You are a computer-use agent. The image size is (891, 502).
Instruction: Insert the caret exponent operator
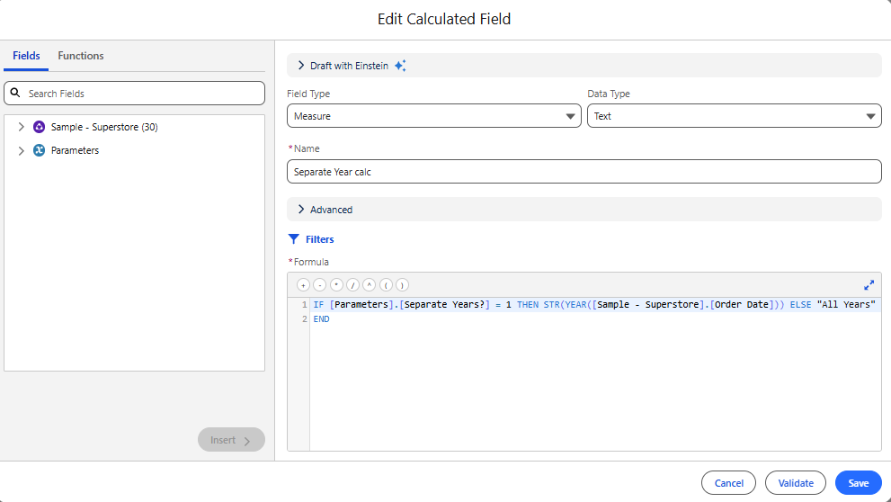point(370,285)
